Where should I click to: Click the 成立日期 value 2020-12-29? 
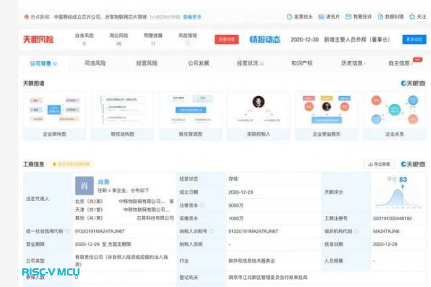(241, 192)
